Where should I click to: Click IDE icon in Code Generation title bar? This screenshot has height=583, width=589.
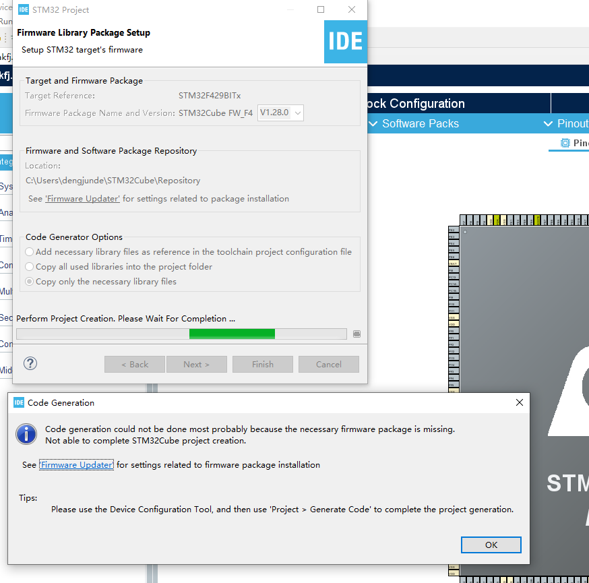click(x=19, y=402)
